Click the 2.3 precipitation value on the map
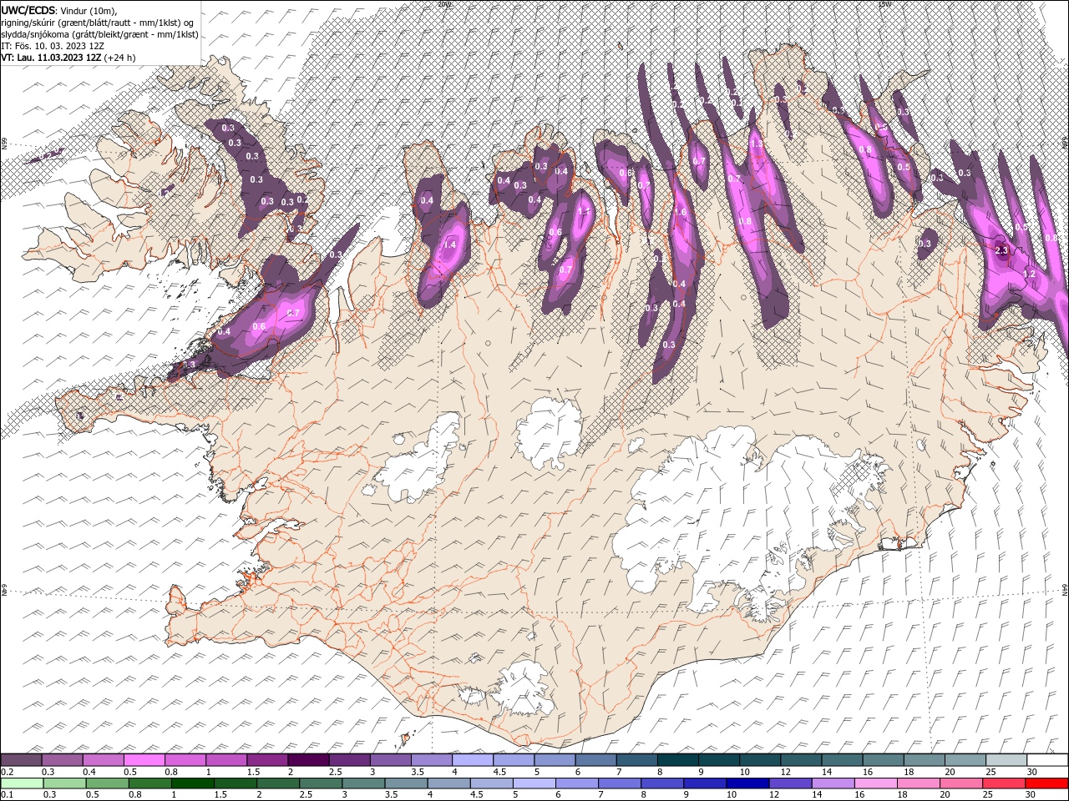The width and height of the screenshot is (1069, 801). tap(1003, 250)
